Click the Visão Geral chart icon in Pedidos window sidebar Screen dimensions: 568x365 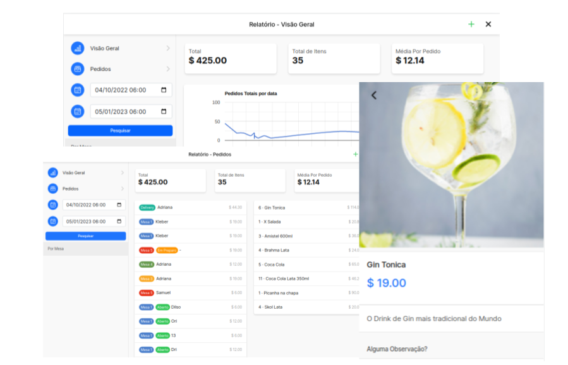pyautogui.click(x=53, y=173)
